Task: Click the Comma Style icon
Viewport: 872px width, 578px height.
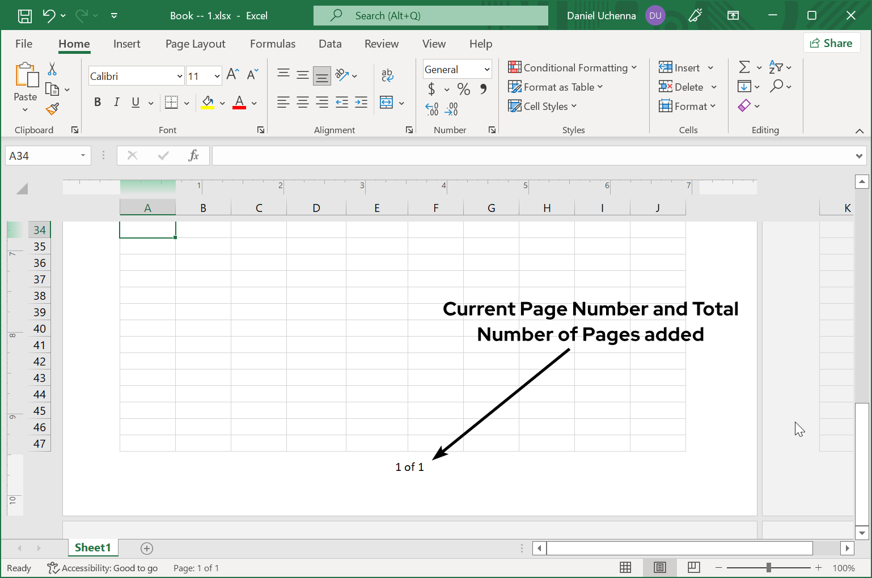Action: click(484, 89)
